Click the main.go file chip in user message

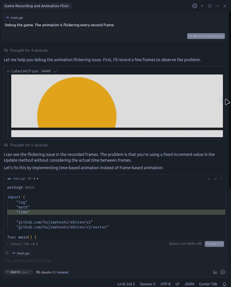click(15, 18)
